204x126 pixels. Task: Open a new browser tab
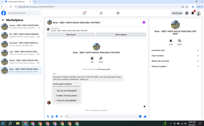tap(35, 2)
